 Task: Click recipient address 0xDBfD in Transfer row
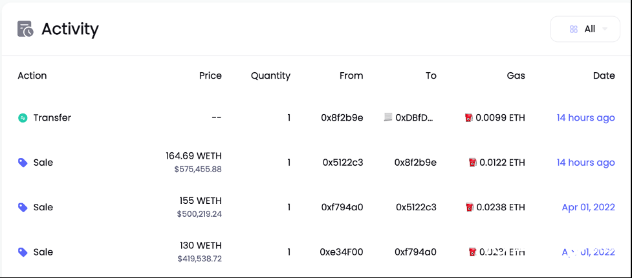pyautogui.click(x=415, y=118)
